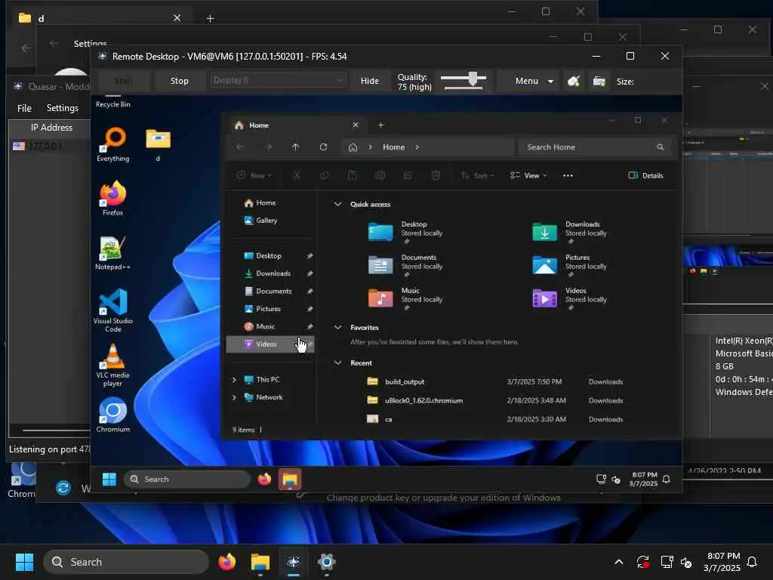Toggle the Details pane button
The height and width of the screenshot is (580, 773).
[646, 175]
